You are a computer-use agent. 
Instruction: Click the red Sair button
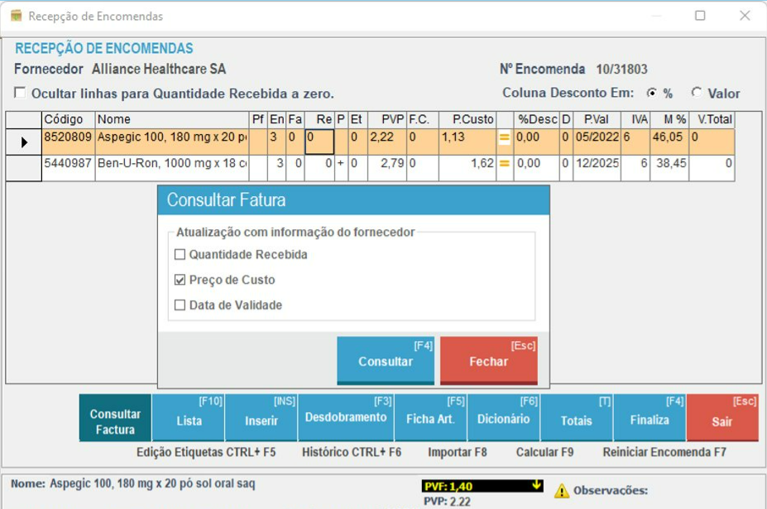[721, 420]
